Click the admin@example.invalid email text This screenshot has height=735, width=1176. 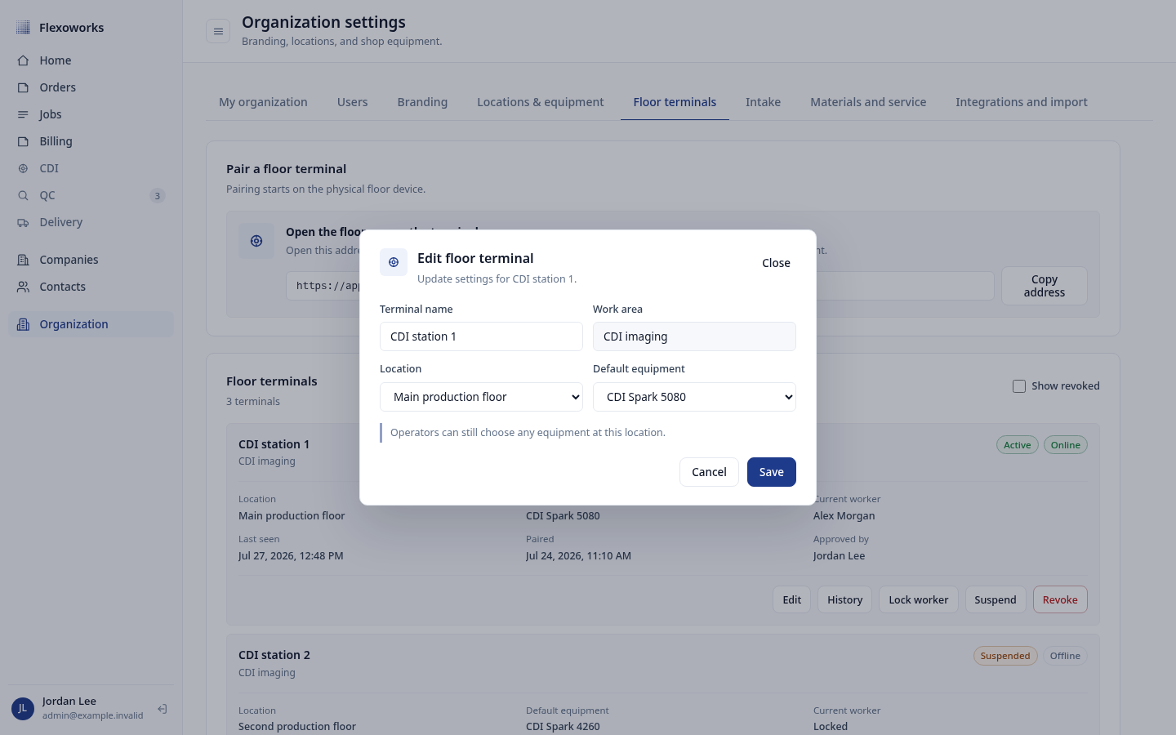pos(93,716)
